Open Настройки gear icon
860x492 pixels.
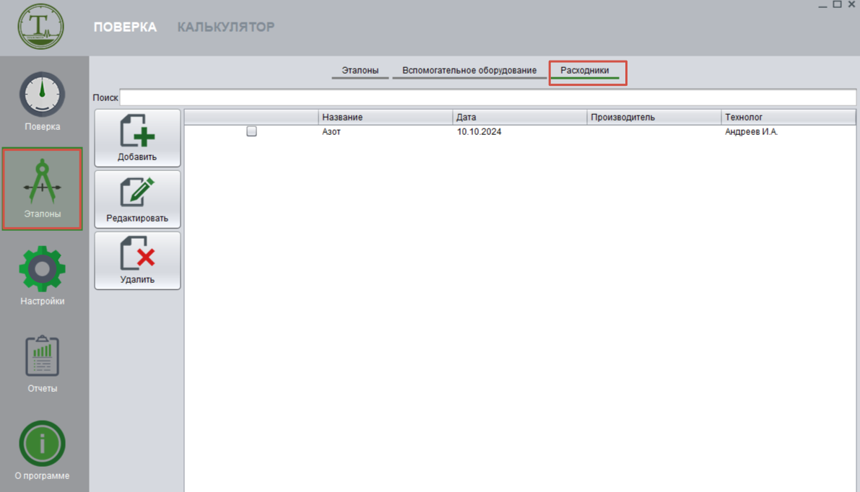point(42,270)
